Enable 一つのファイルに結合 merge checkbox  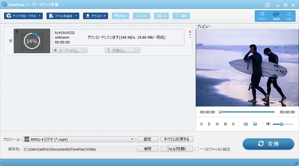pyautogui.click(x=197, y=149)
